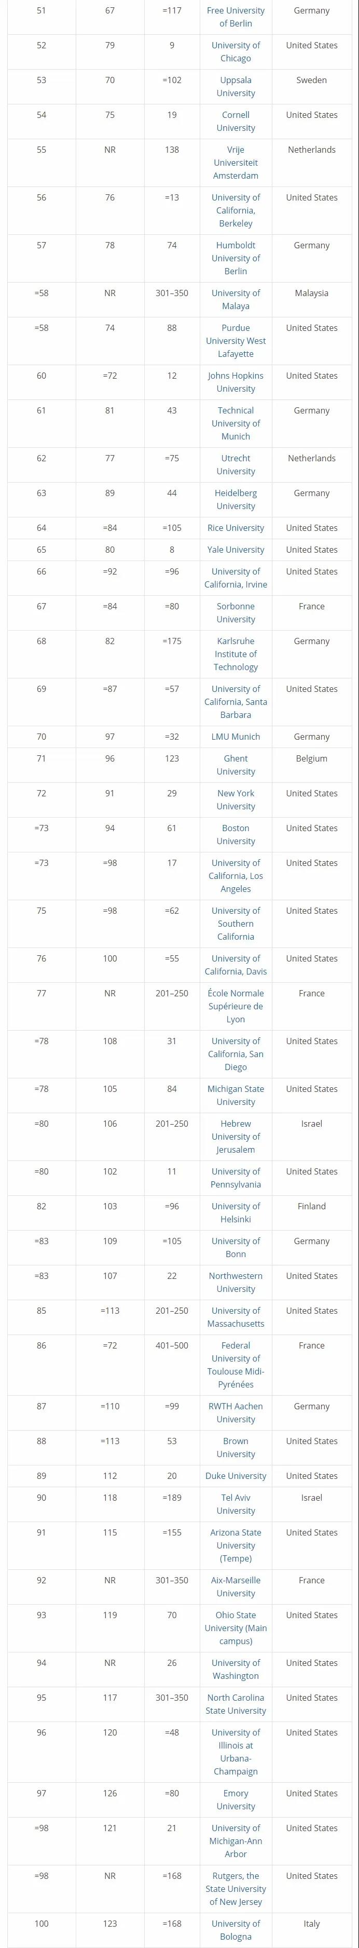The image size is (359, 1948).
Task: Select Hebrew University of Jerusalem link
Action: 236,1137
